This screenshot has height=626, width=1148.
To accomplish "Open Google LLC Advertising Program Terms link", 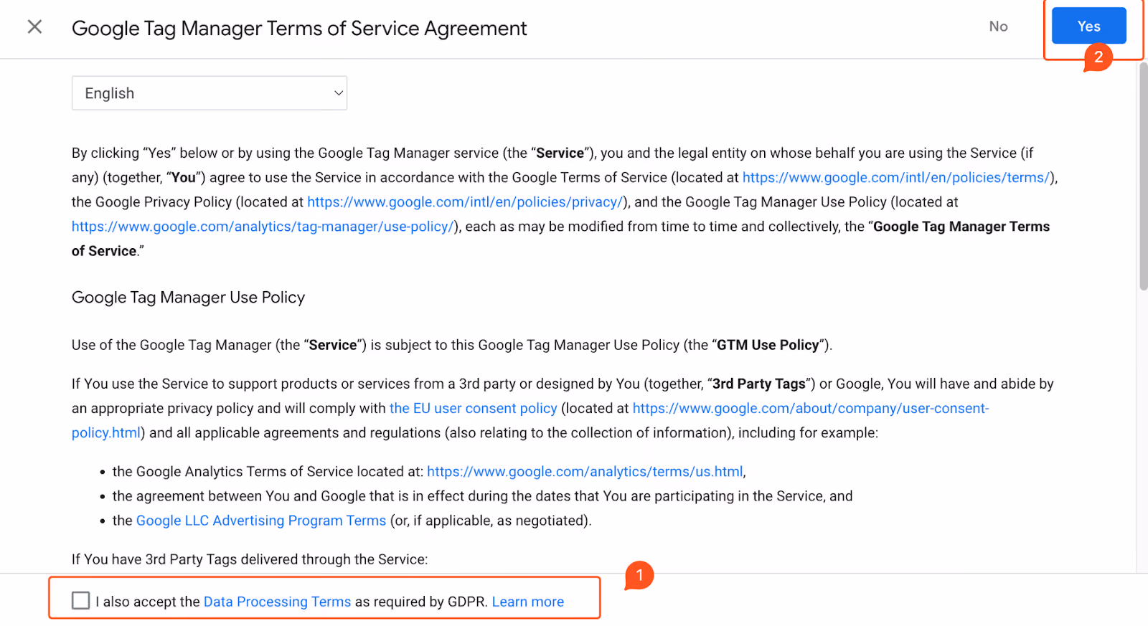I will pyautogui.click(x=261, y=521).
